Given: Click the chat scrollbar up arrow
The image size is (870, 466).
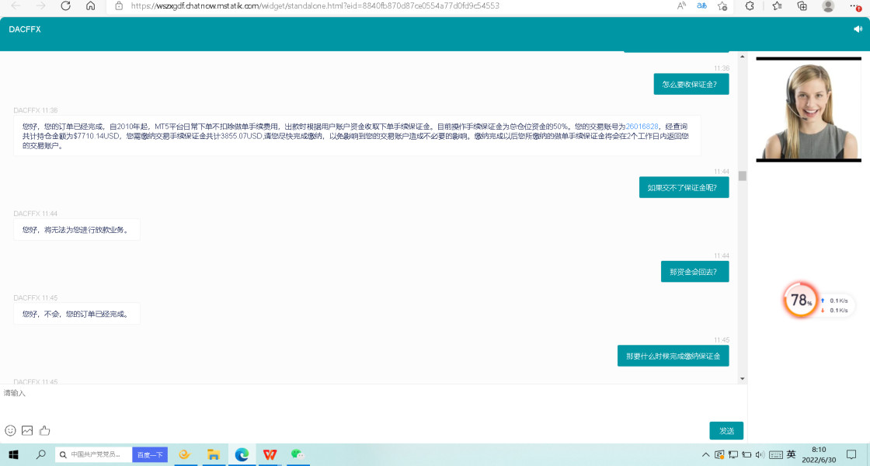Looking at the screenshot, I should 743,57.
